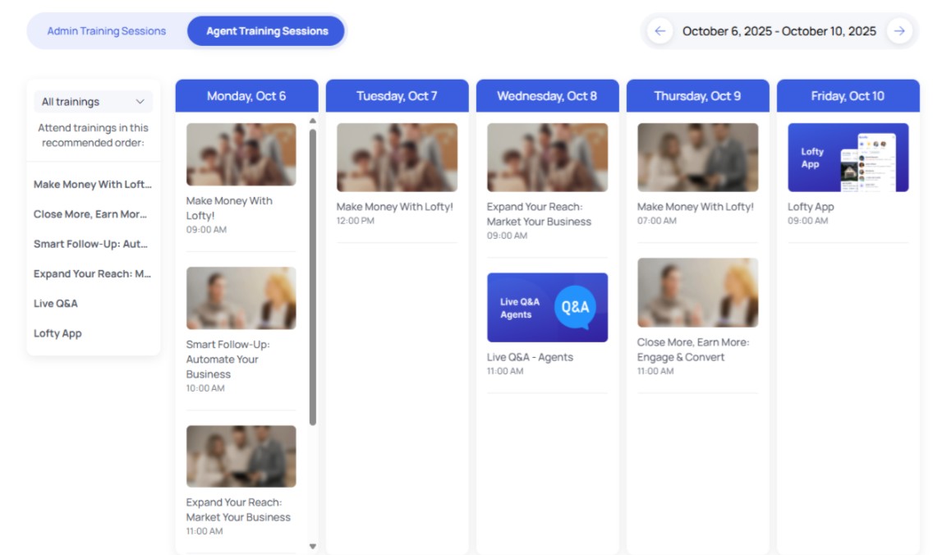This screenshot has height=555, width=942.
Task: Open the Live Q&A Agents session graphic
Action: tap(547, 306)
